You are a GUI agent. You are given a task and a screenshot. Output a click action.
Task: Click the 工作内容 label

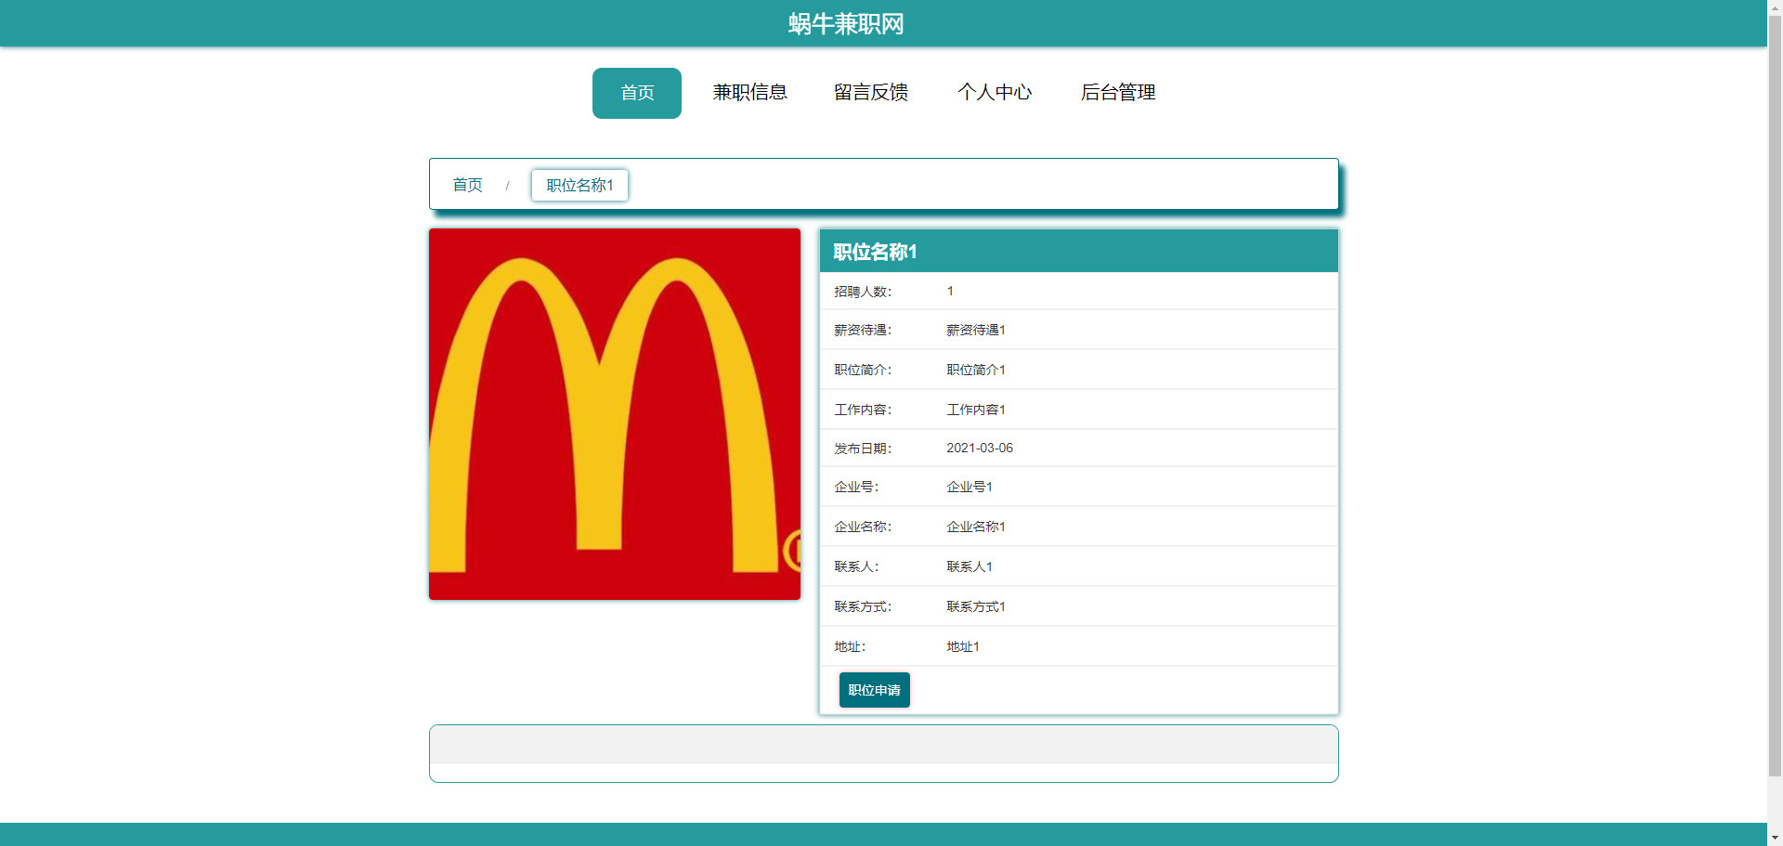[x=863, y=410]
